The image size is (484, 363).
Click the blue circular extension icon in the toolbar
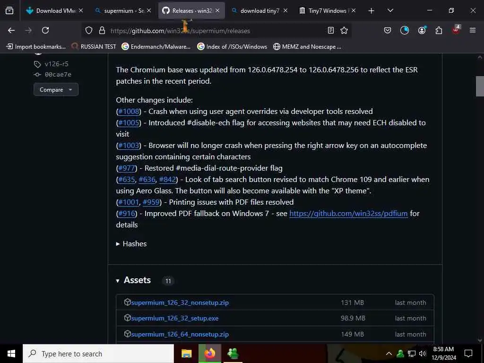pos(405,30)
